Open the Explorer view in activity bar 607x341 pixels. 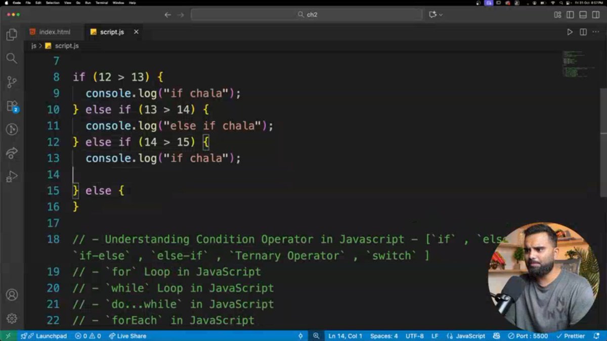point(12,34)
